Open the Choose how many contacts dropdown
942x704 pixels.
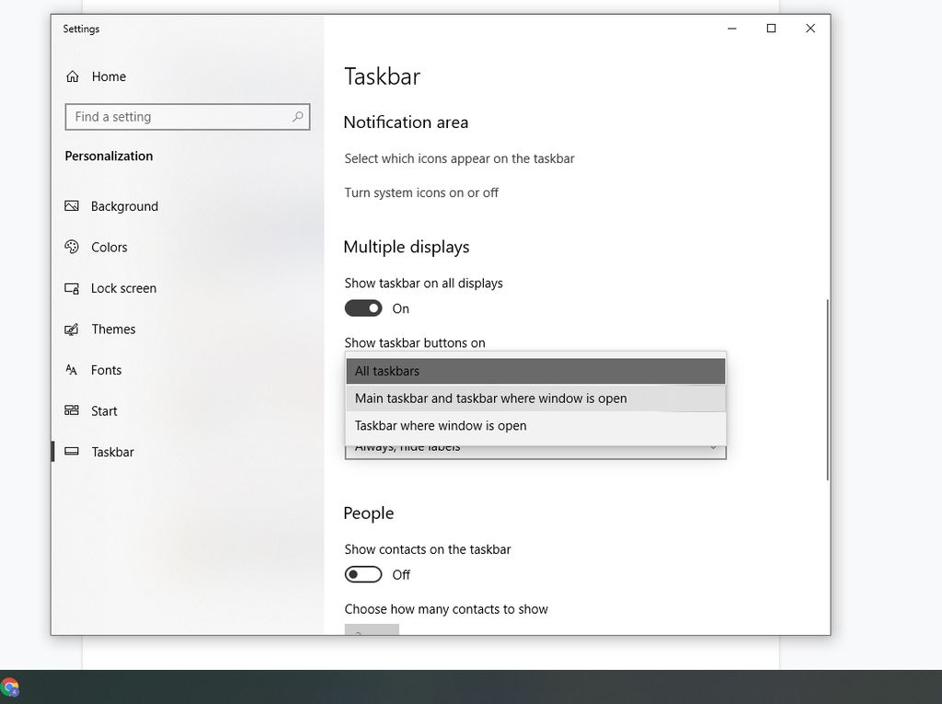[x=372, y=631]
